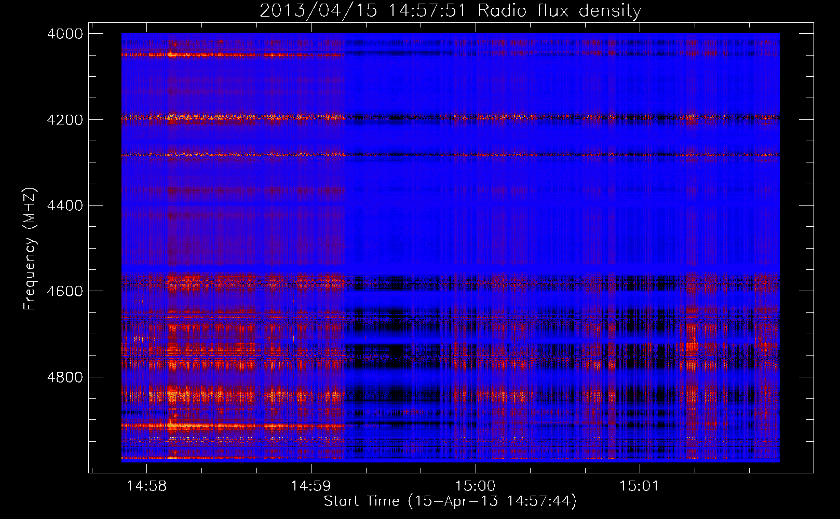Click the 'Start Time (15-Apr-13 14:57:44)' axis title

[450, 501]
